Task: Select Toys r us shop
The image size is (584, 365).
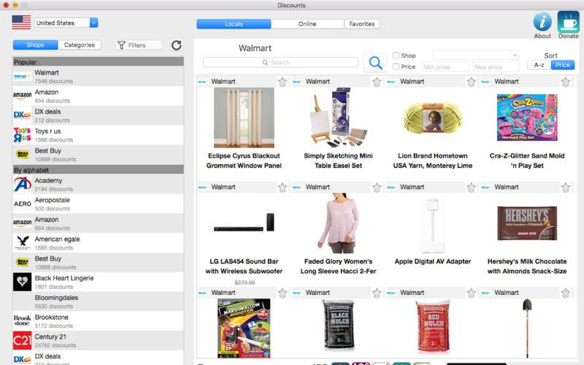Action: pyautogui.click(x=98, y=135)
